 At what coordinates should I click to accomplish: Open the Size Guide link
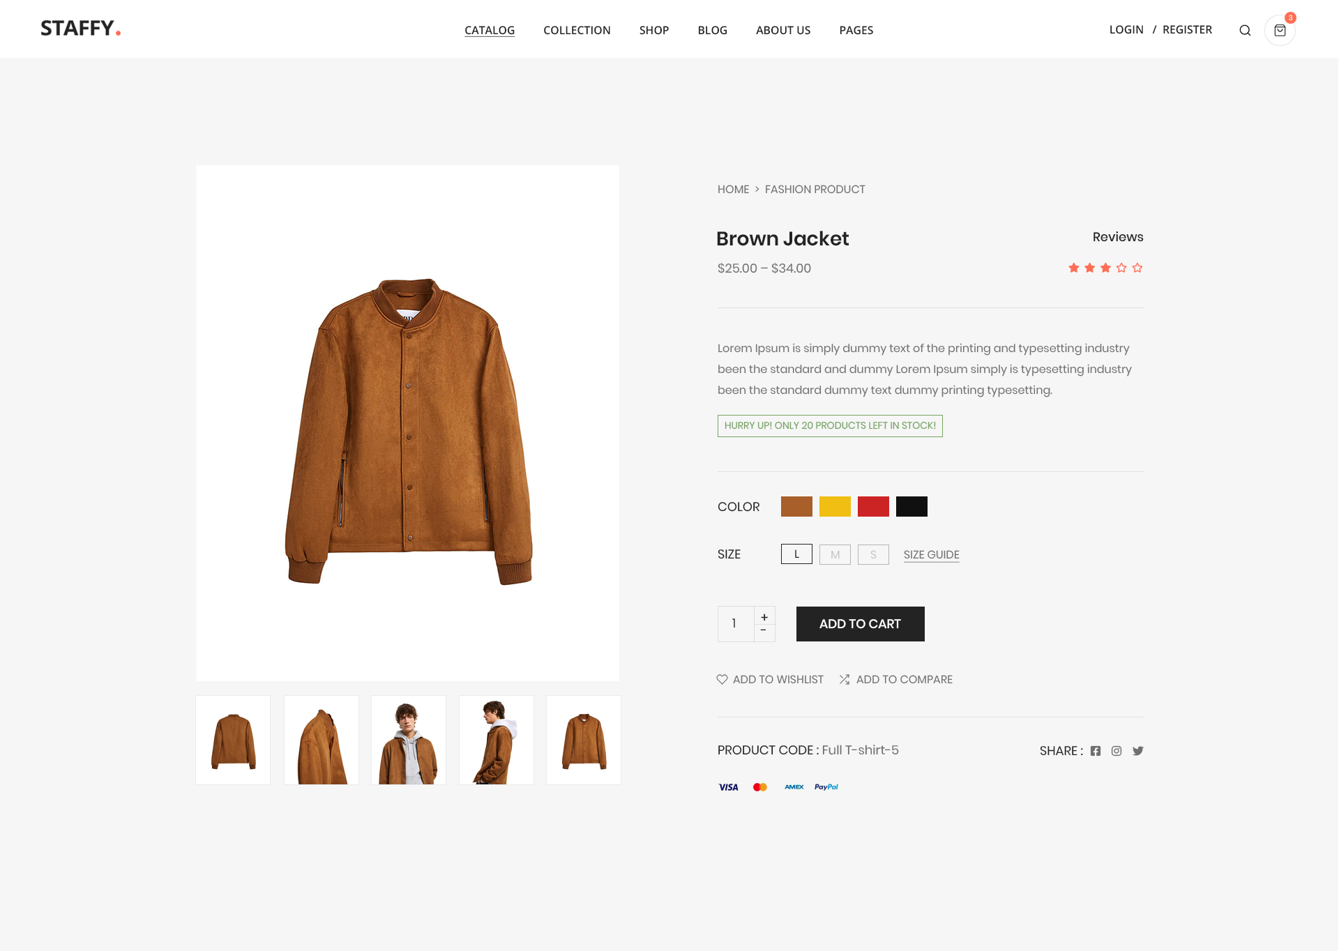coord(932,555)
